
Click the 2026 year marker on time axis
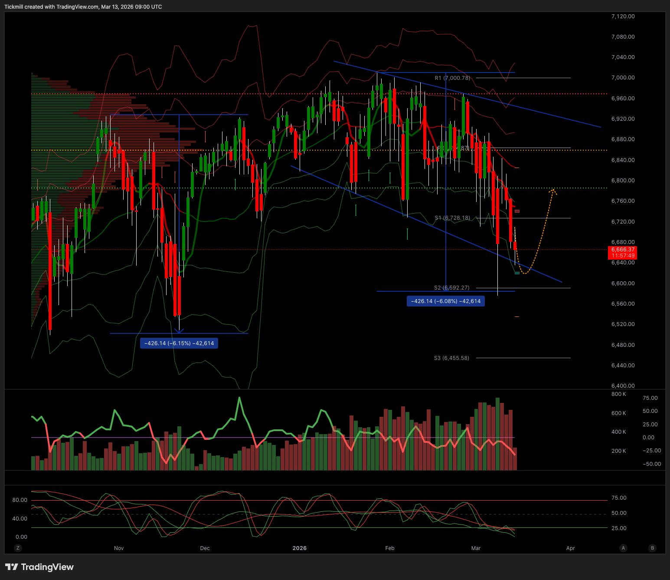(299, 548)
